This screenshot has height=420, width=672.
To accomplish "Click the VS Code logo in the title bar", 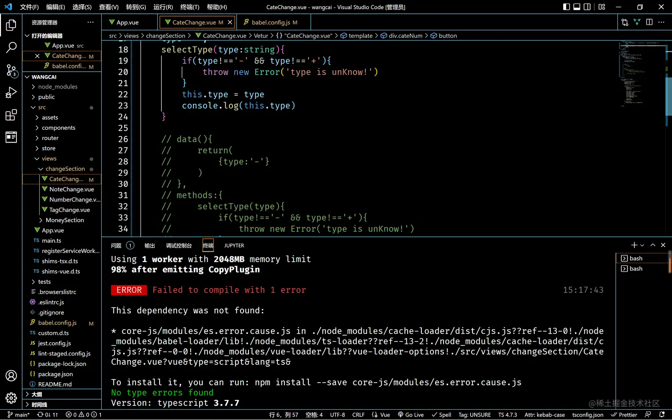I will point(8,7).
